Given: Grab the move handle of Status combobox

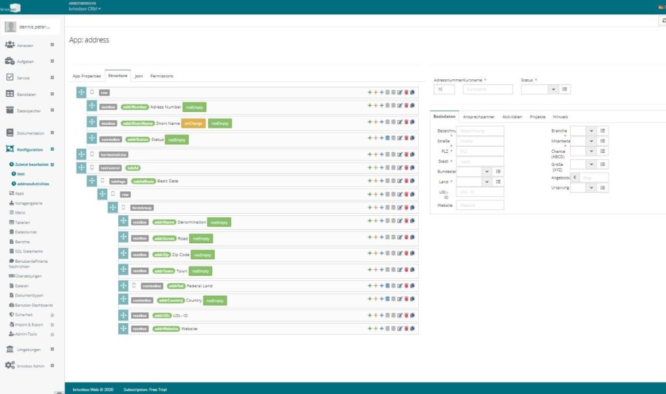Looking at the screenshot, I should (x=92, y=138).
